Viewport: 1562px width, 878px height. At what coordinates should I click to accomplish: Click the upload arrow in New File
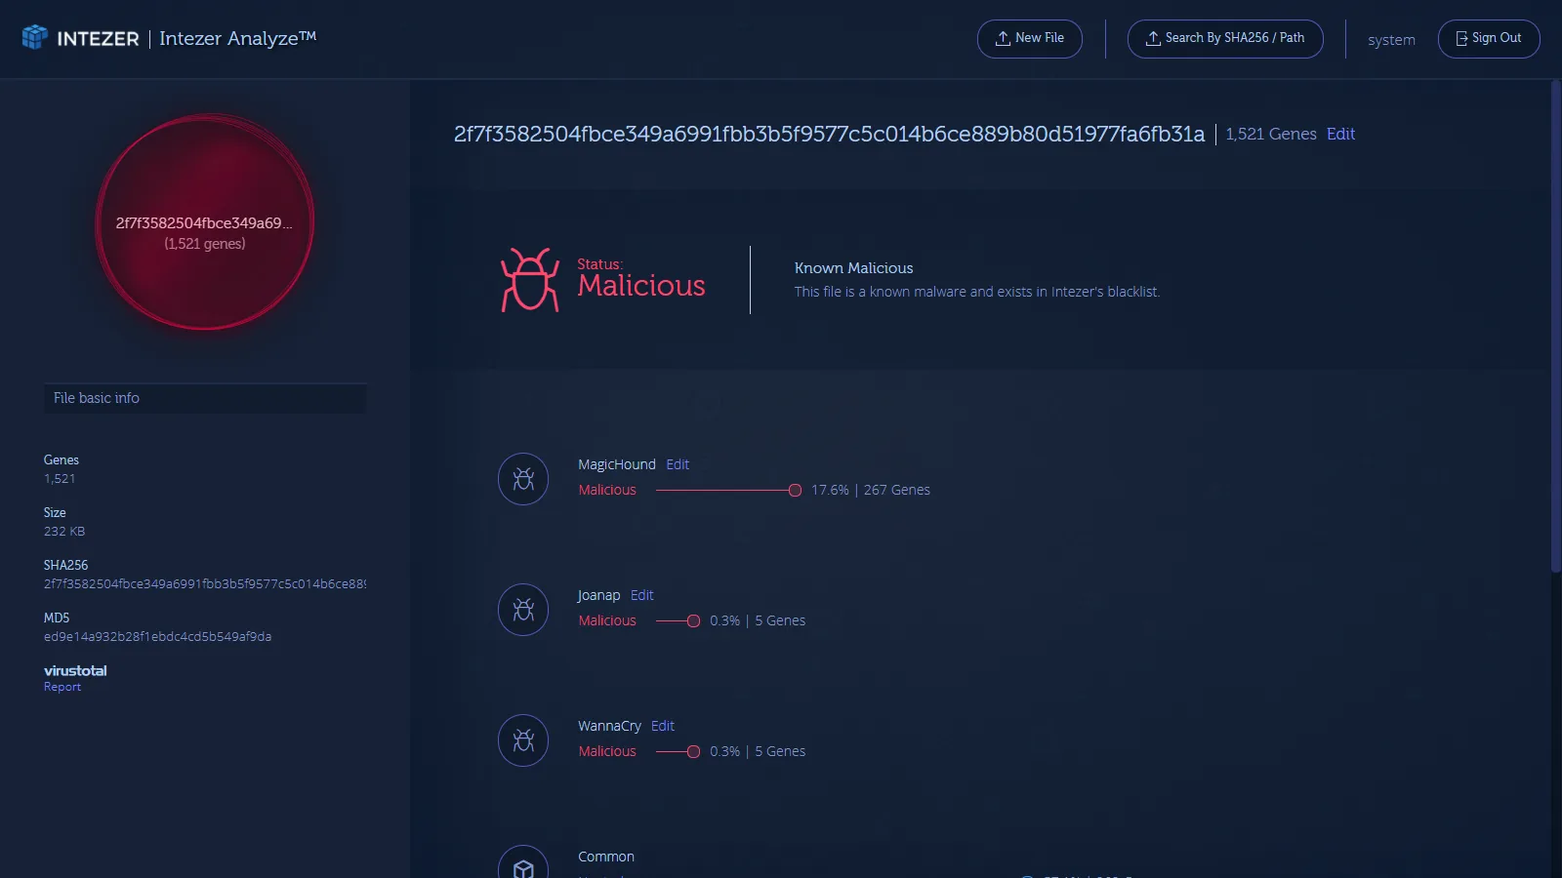pos(1003,38)
